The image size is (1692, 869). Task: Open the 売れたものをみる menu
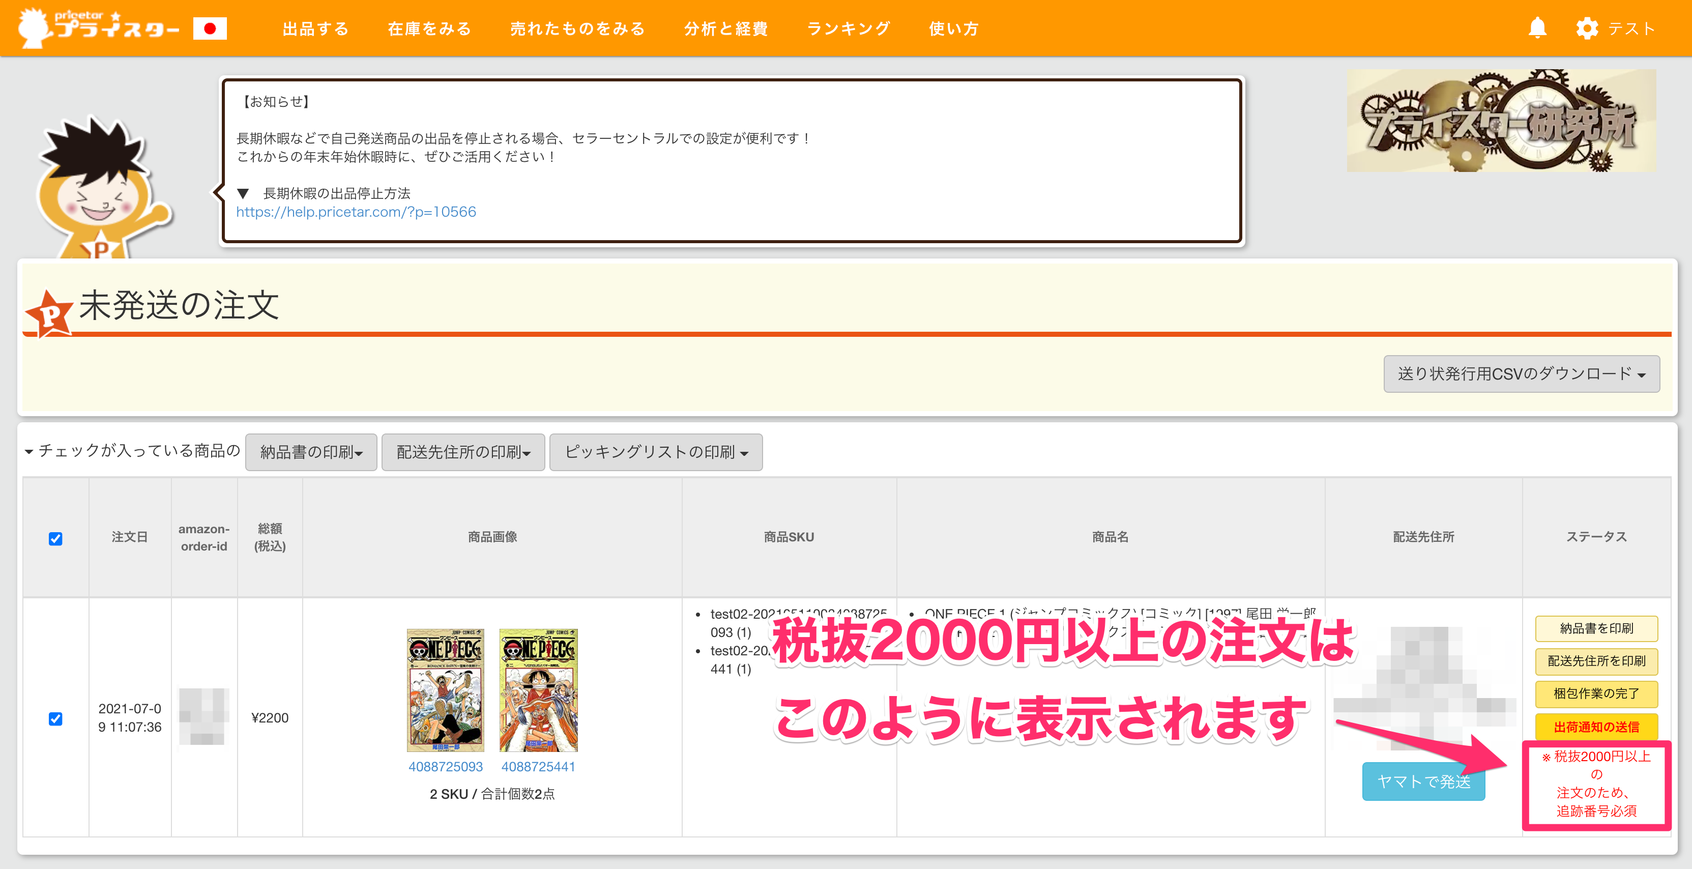point(578,29)
